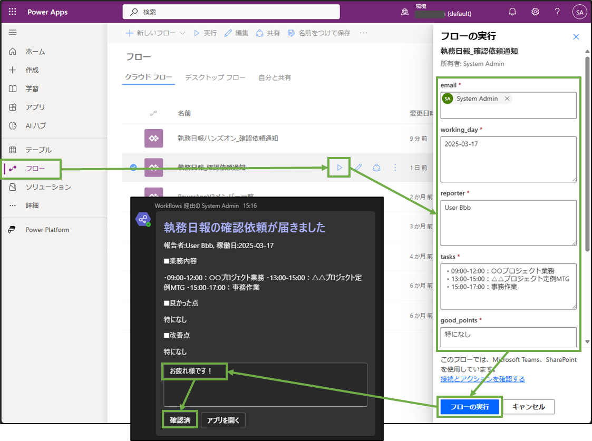
Task: Switch to クラウド フロー tab
Action: (x=148, y=77)
